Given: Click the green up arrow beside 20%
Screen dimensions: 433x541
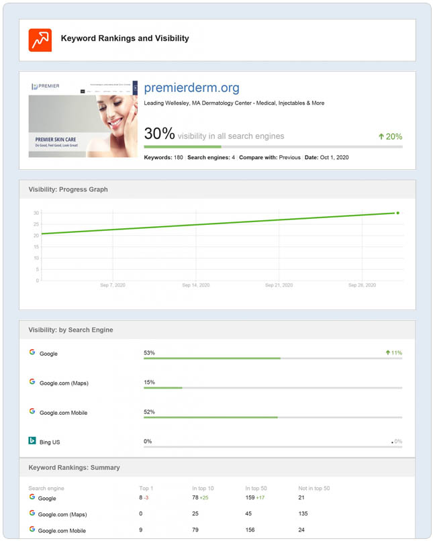Looking at the screenshot, I should 381,136.
